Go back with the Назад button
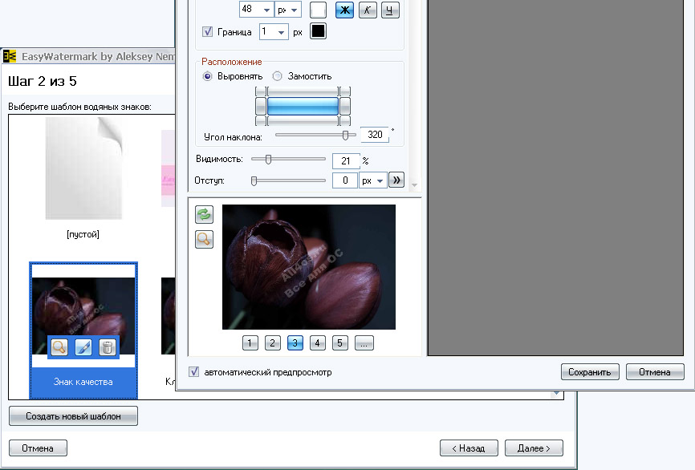 [x=469, y=448]
